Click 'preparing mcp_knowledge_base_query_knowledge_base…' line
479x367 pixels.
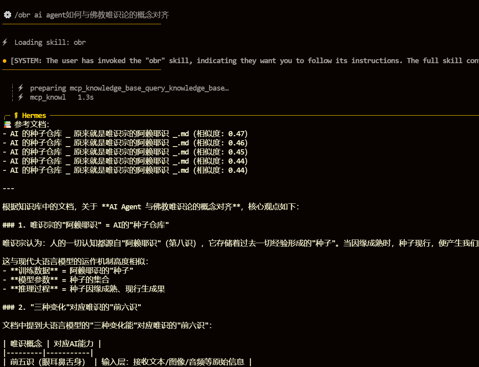point(129,88)
